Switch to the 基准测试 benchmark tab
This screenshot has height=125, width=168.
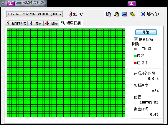(x=16, y=24)
